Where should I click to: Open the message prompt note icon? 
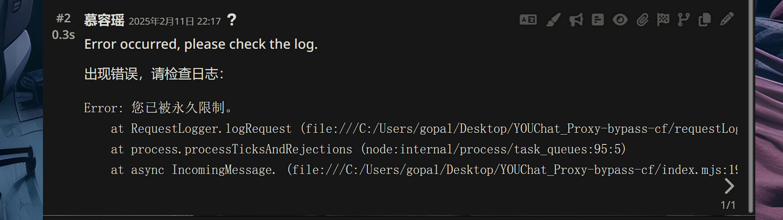[598, 20]
